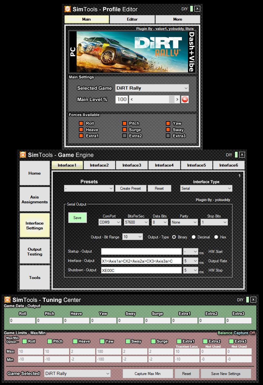Click the green DIY indicator in Tuning Center

247,300
